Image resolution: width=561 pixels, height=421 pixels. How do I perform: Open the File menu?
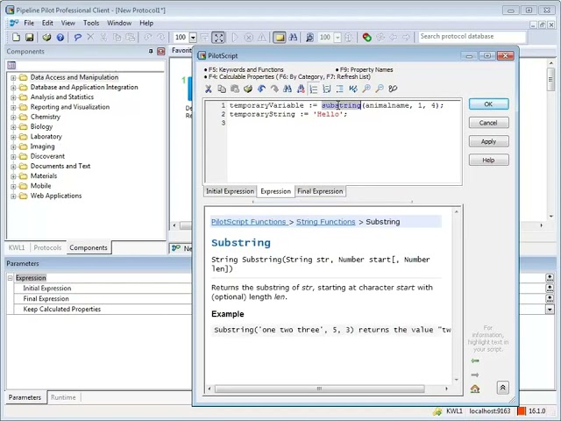[x=29, y=23]
